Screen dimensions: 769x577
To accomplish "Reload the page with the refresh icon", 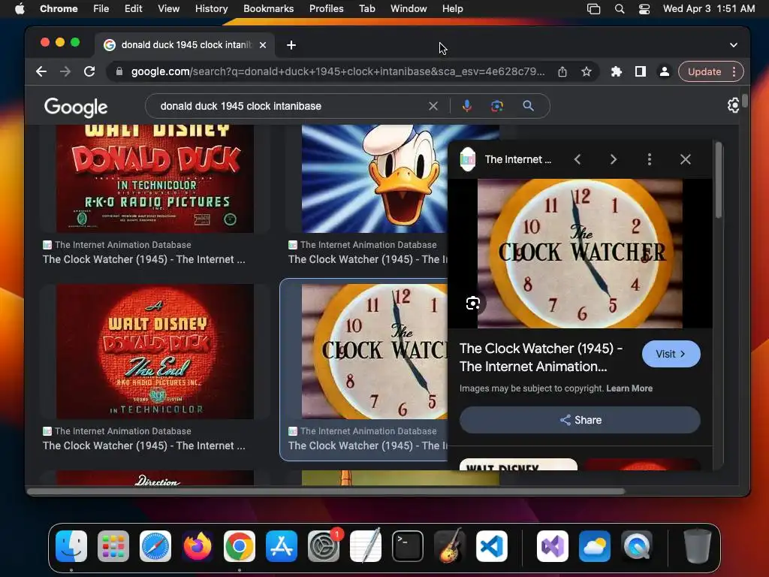I will (89, 71).
